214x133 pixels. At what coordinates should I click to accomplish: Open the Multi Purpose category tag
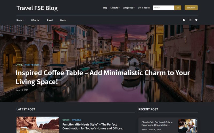click(x=32, y=65)
